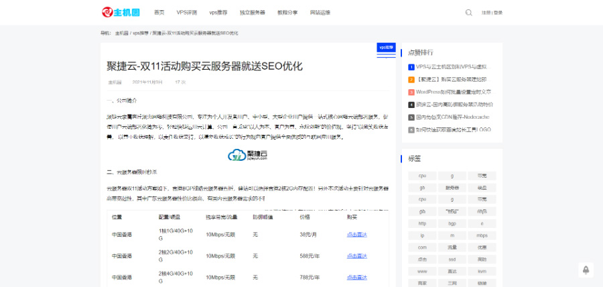This screenshot has width=603, height=287.
Task: Open 首页 in the top navigation
Action: (159, 12)
